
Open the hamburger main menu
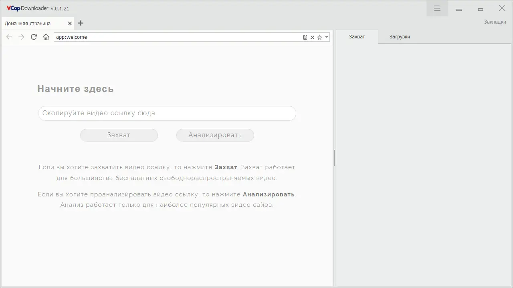[x=437, y=8]
